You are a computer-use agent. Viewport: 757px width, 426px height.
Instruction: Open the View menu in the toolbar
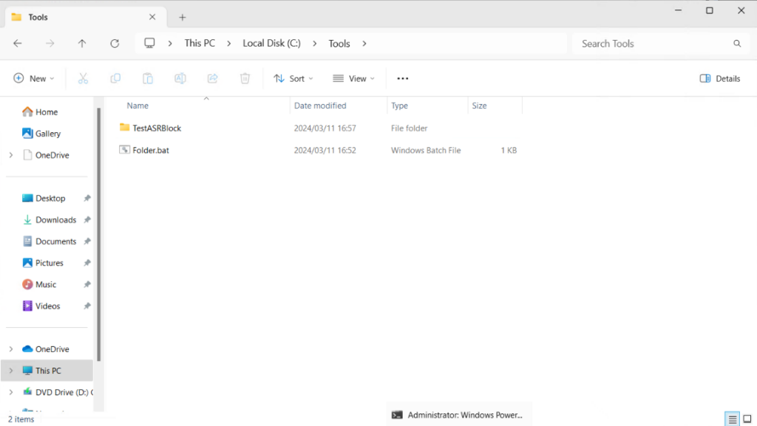coord(353,78)
